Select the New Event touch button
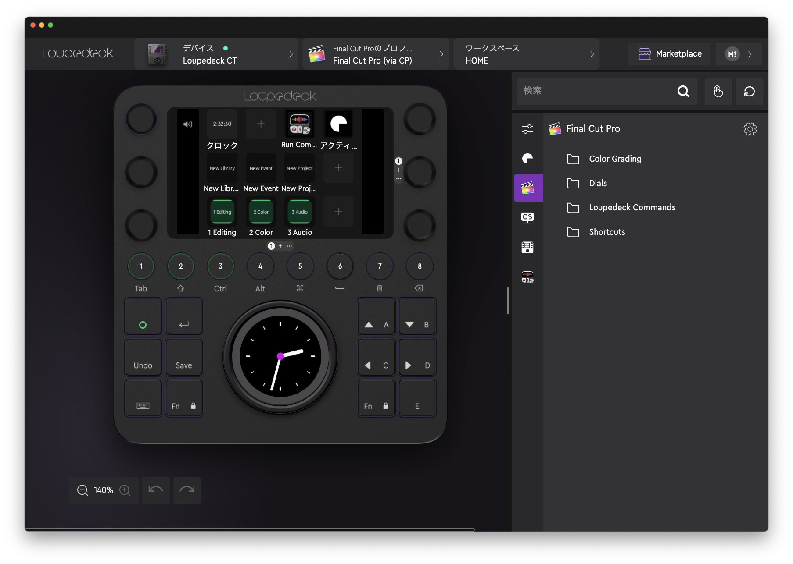Screen dimensions: 793x564 click(261, 168)
